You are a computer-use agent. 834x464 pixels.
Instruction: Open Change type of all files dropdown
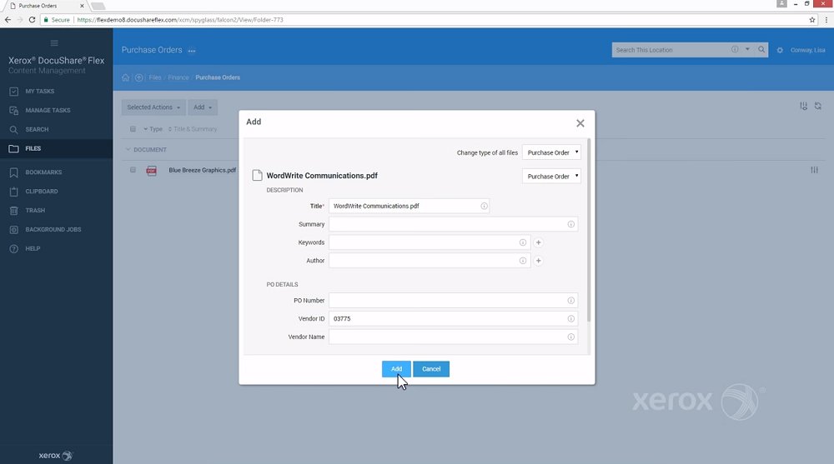point(551,152)
